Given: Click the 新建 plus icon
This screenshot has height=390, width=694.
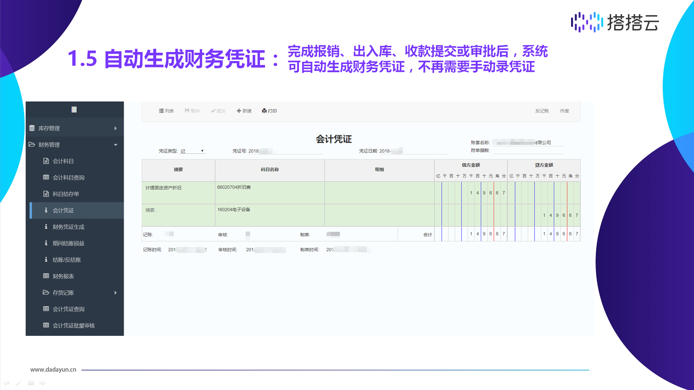Looking at the screenshot, I should click(x=239, y=111).
